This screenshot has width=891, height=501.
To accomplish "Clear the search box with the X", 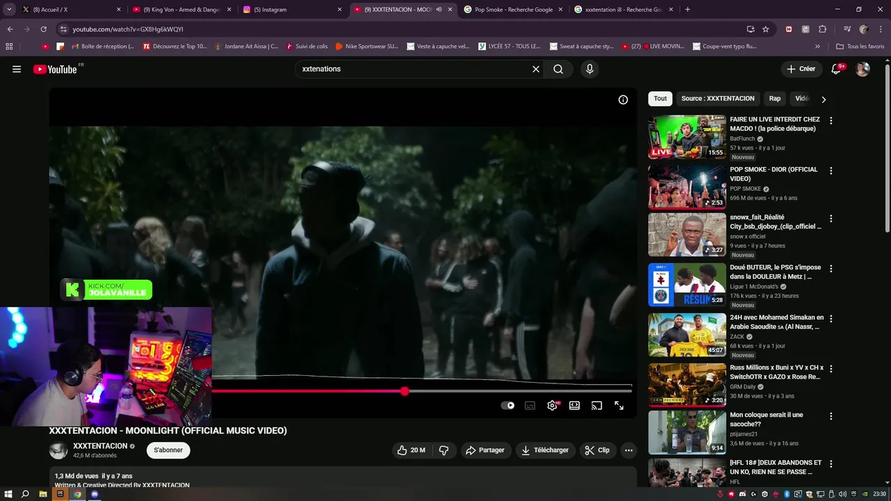I will pyautogui.click(x=536, y=69).
